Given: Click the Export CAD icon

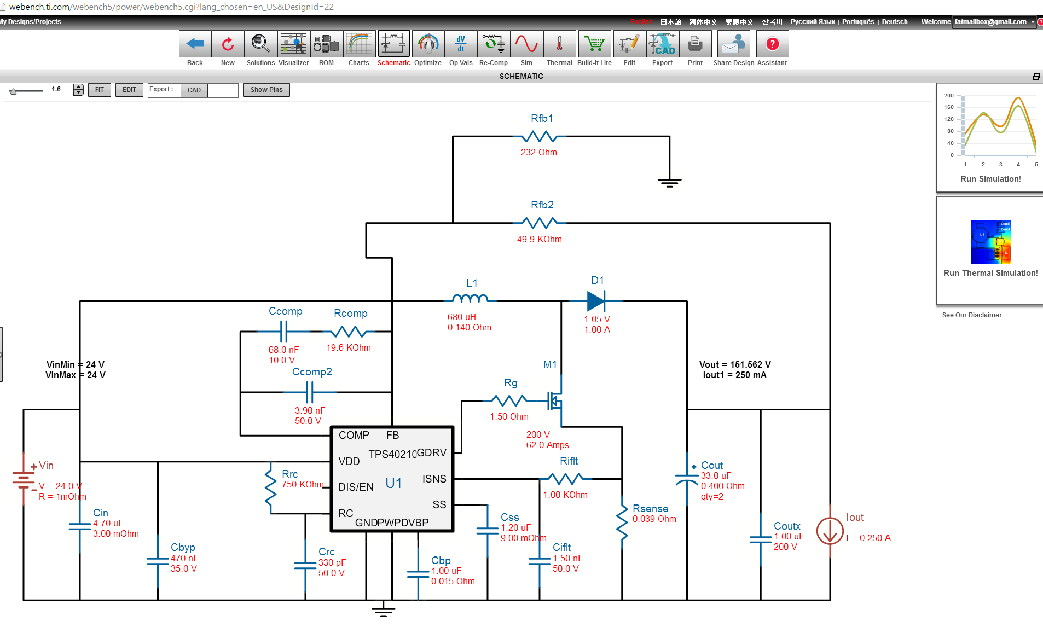Looking at the screenshot, I should click(x=662, y=44).
